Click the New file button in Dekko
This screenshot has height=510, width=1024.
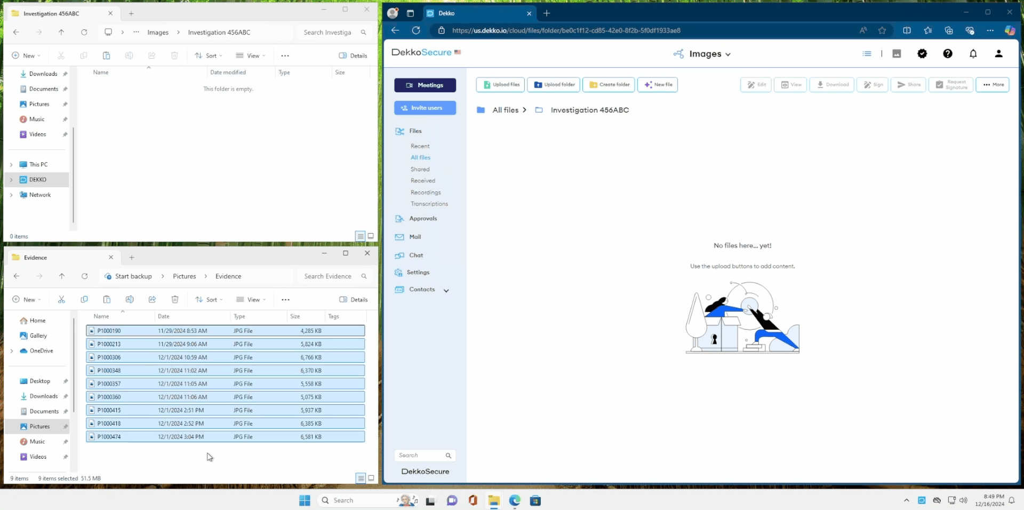pos(657,85)
